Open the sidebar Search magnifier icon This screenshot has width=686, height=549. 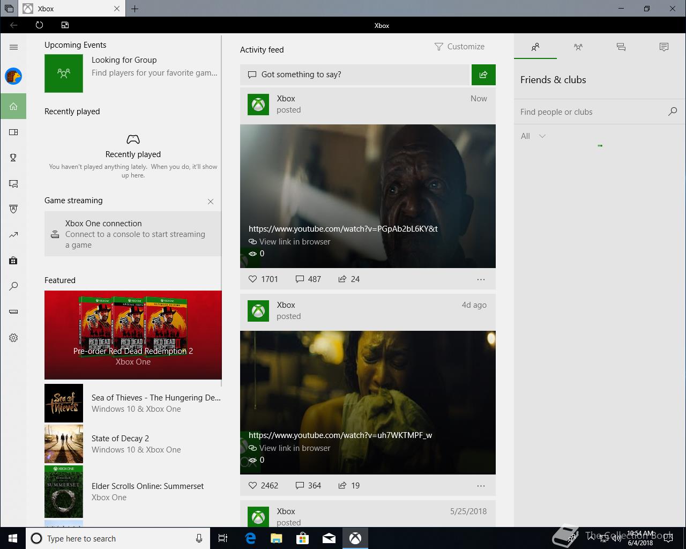[13, 286]
